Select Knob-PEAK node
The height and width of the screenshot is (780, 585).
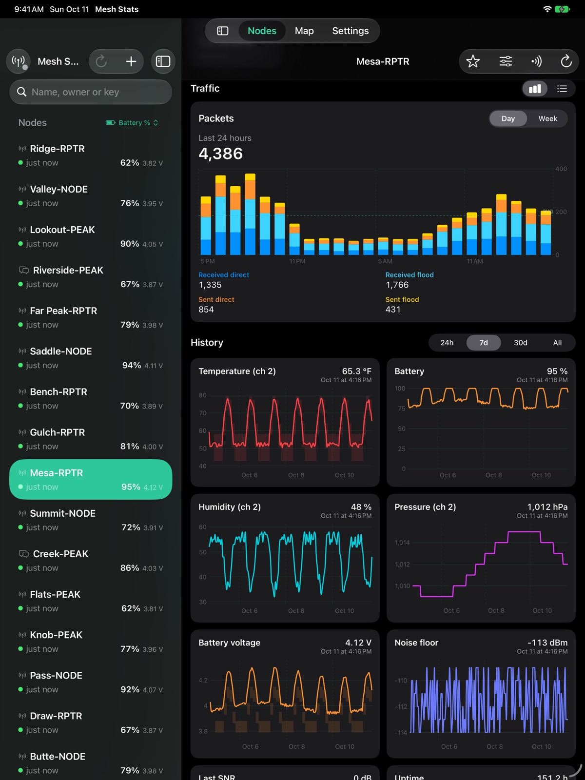click(91, 642)
